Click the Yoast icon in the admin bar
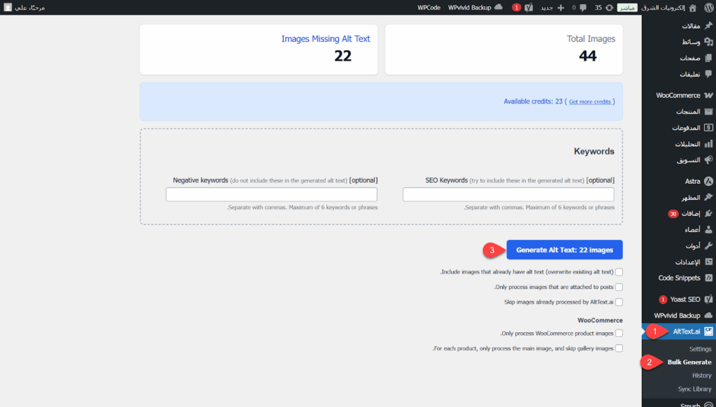This screenshot has height=407, width=716. click(x=529, y=8)
